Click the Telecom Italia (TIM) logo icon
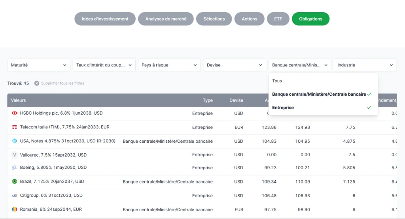The image size is (405, 219). 15,127
